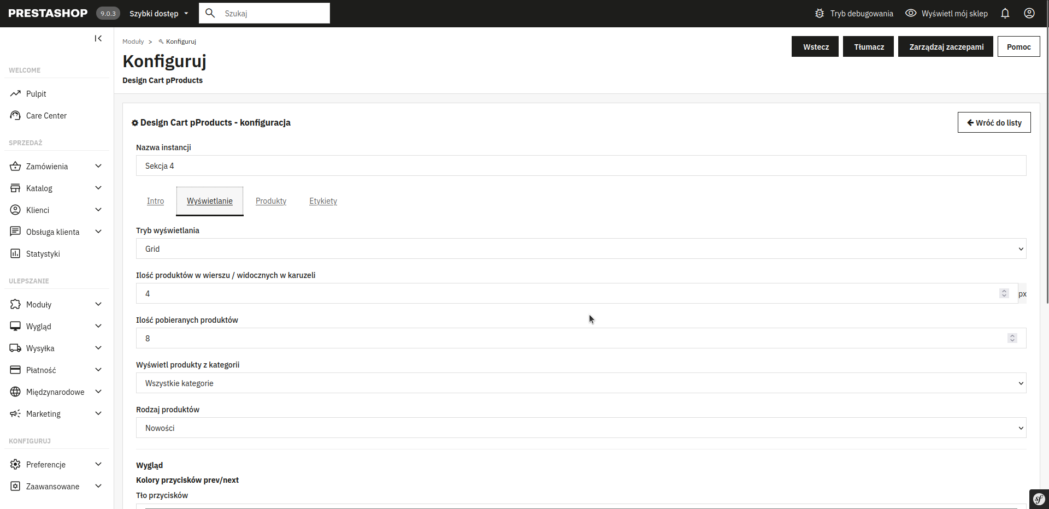Expand the Wysyłka submenu chevron
Viewport: 1049px width, 509px height.
(x=98, y=348)
